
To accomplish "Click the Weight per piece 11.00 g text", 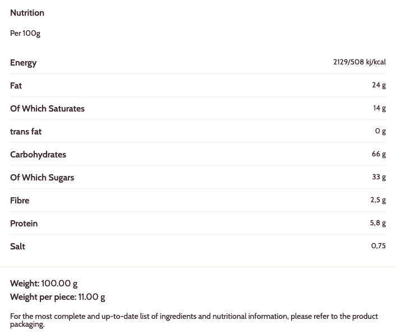I will coord(58,297).
